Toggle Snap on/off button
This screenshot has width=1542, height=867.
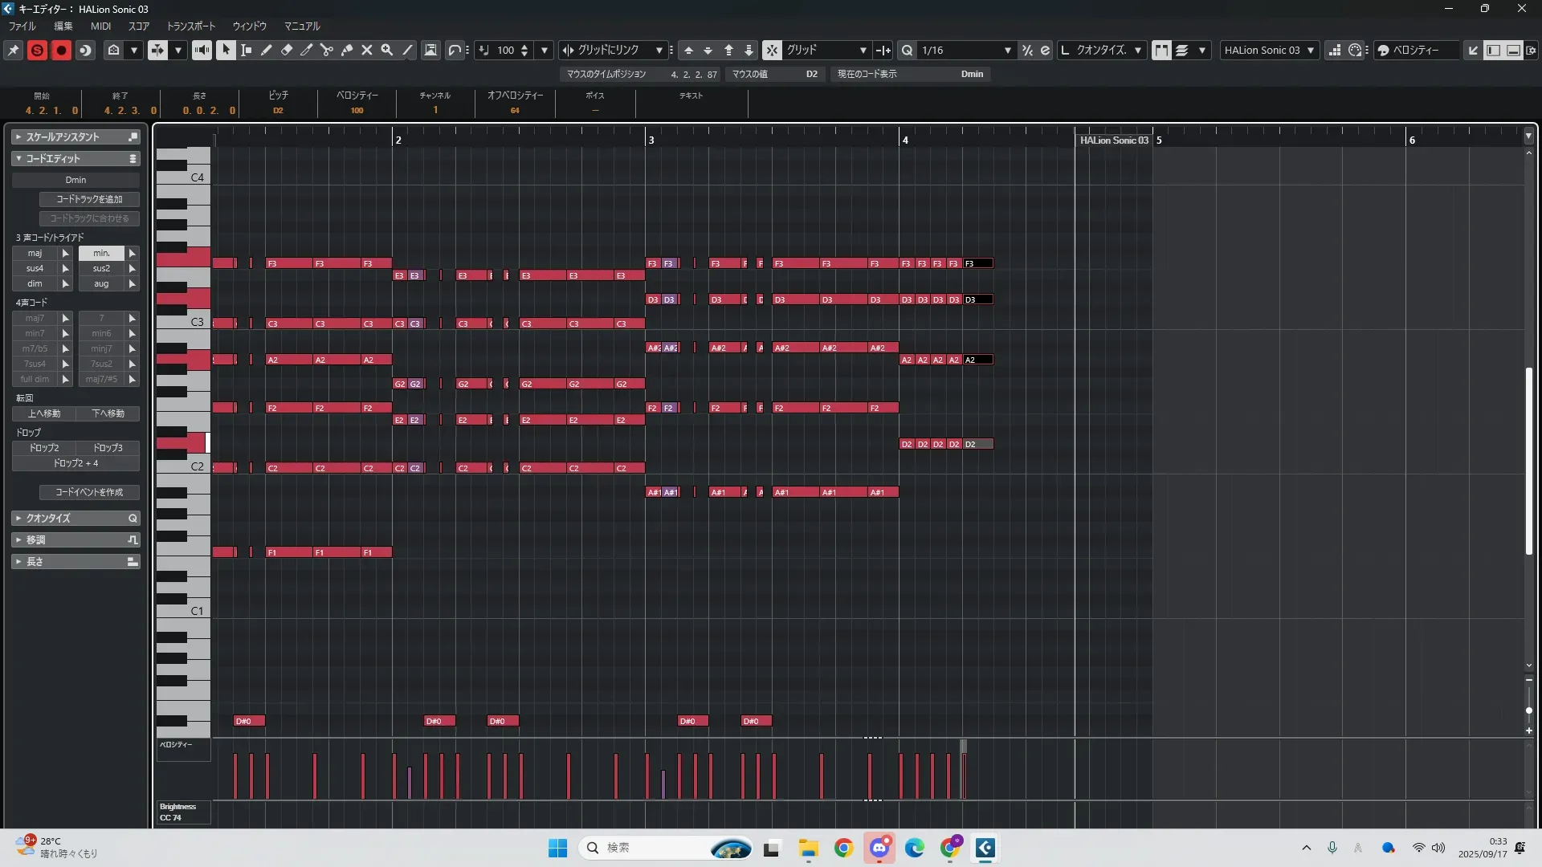[x=772, y=50]
